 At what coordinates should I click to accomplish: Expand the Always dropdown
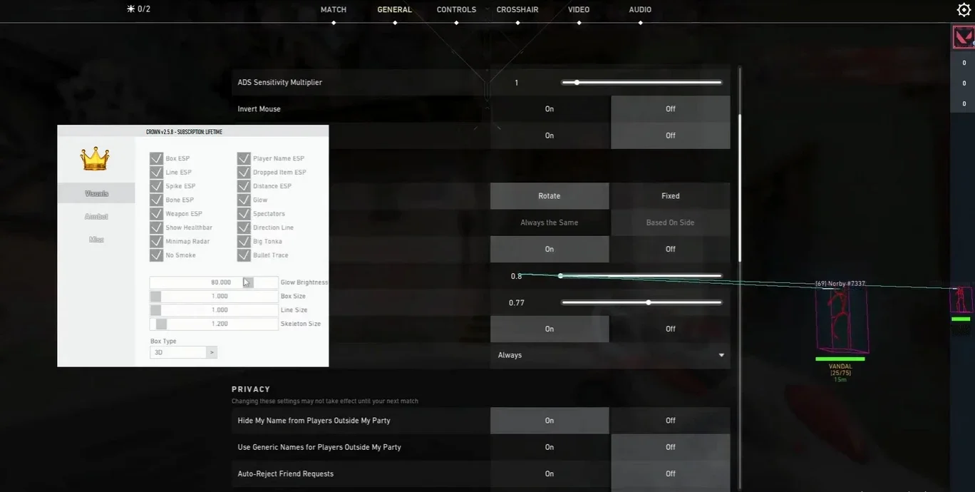610,355
